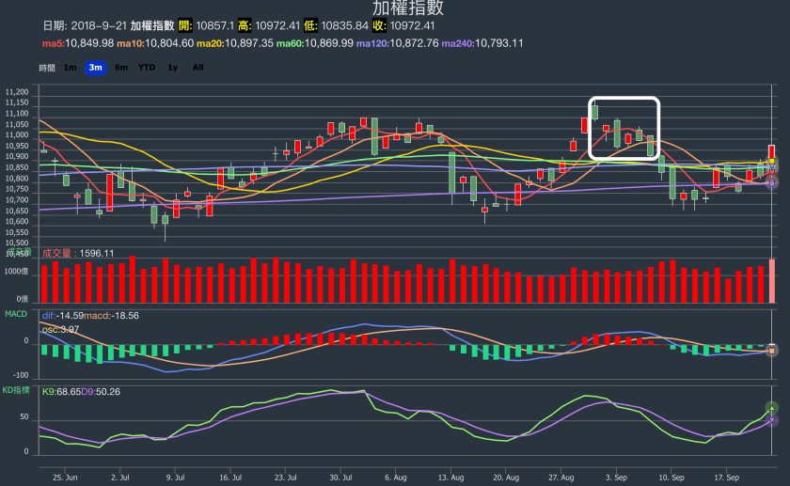Set time range to YTD
Viewport: 790px width, 486px height.
click(147, 68)
